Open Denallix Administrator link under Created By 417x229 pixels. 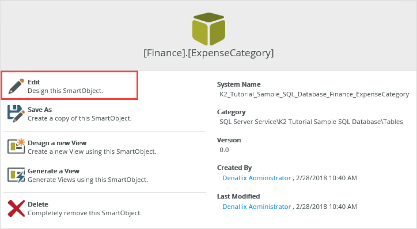[256, 178]
